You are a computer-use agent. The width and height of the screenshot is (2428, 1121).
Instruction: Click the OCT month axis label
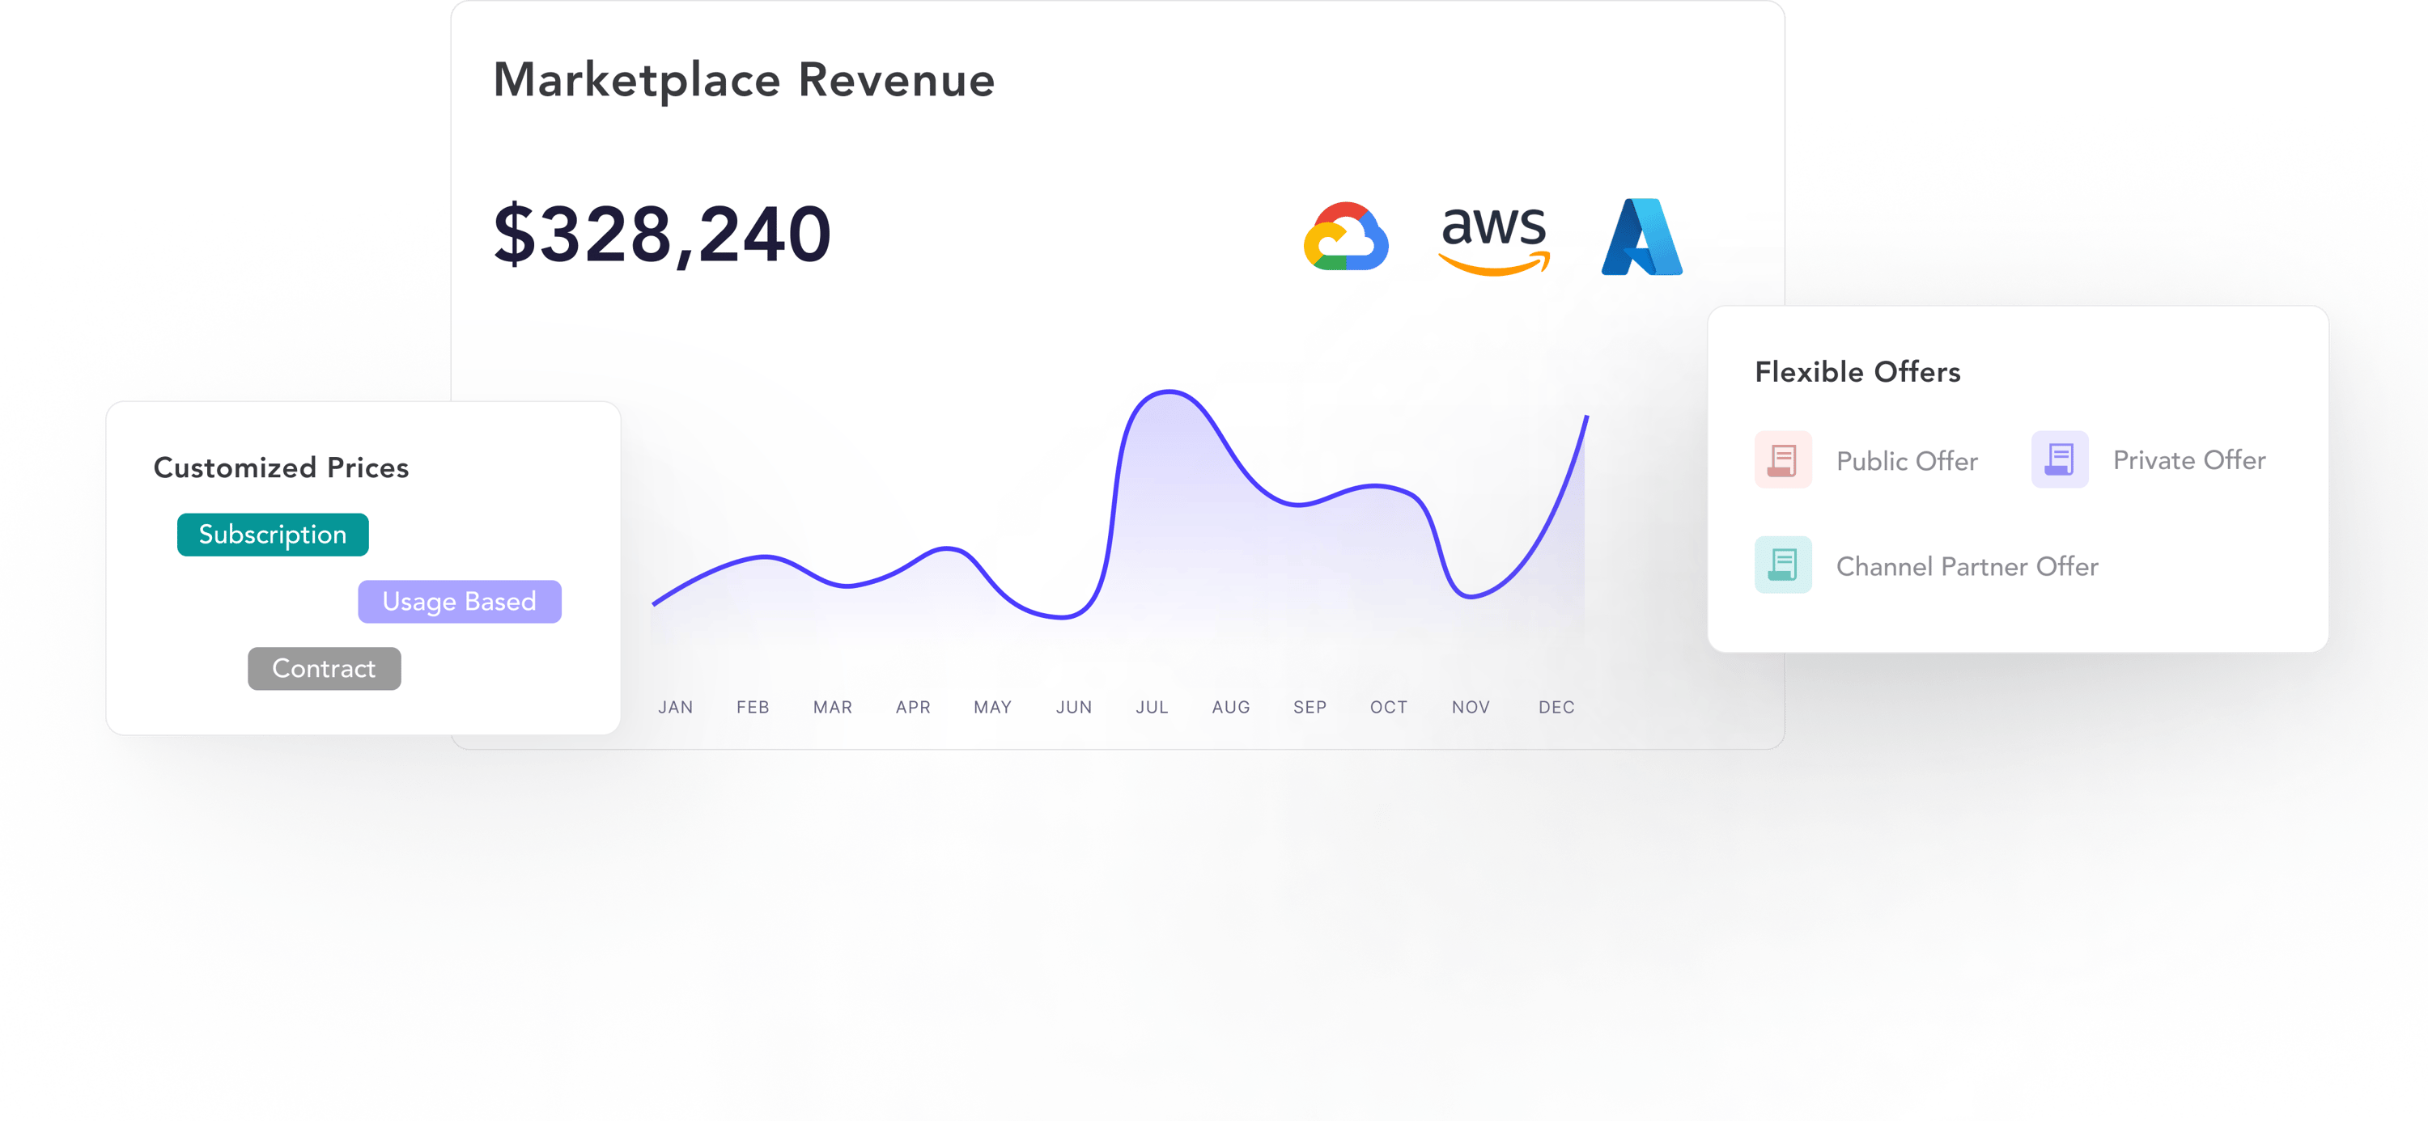[1388, 708]
